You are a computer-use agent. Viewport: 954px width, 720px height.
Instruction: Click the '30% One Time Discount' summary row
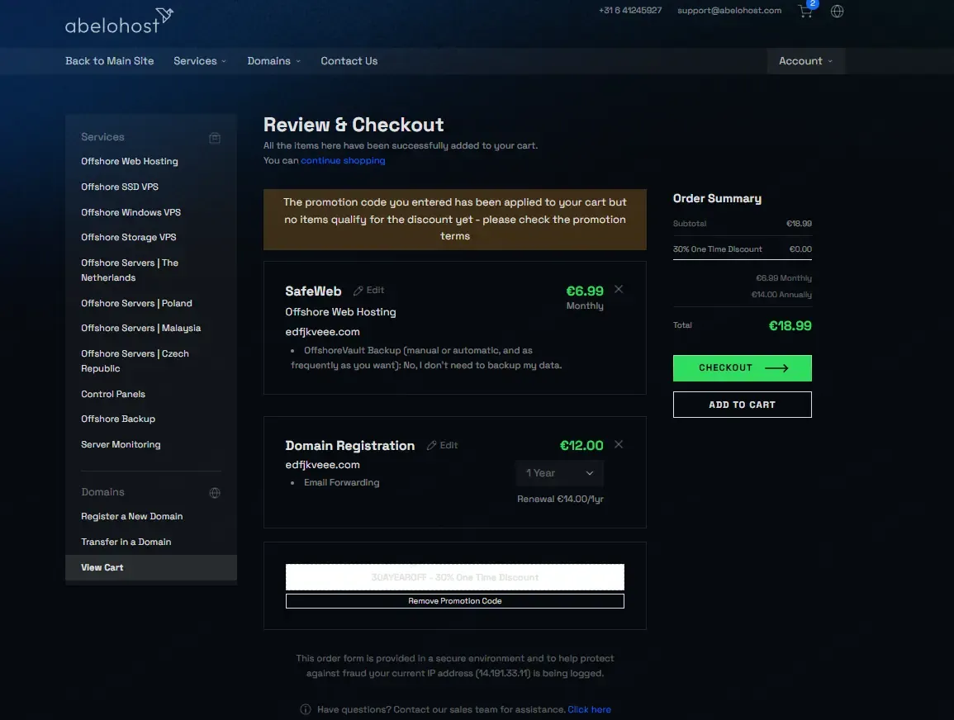pyautogui.click(x=743, y=249)
